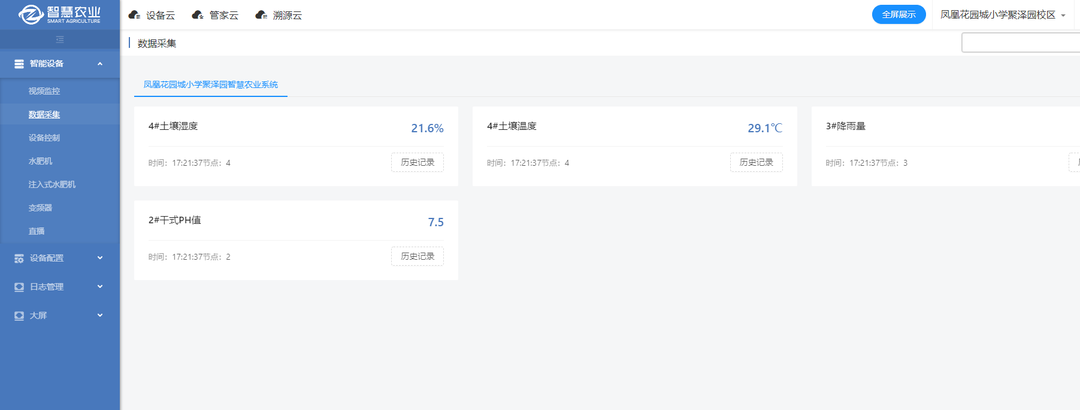
Task: View 历史记录 for 4#土壤湿度
Action: 418,162
